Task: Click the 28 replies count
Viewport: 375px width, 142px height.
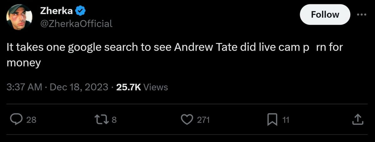Action: click(x=31, y=120)
